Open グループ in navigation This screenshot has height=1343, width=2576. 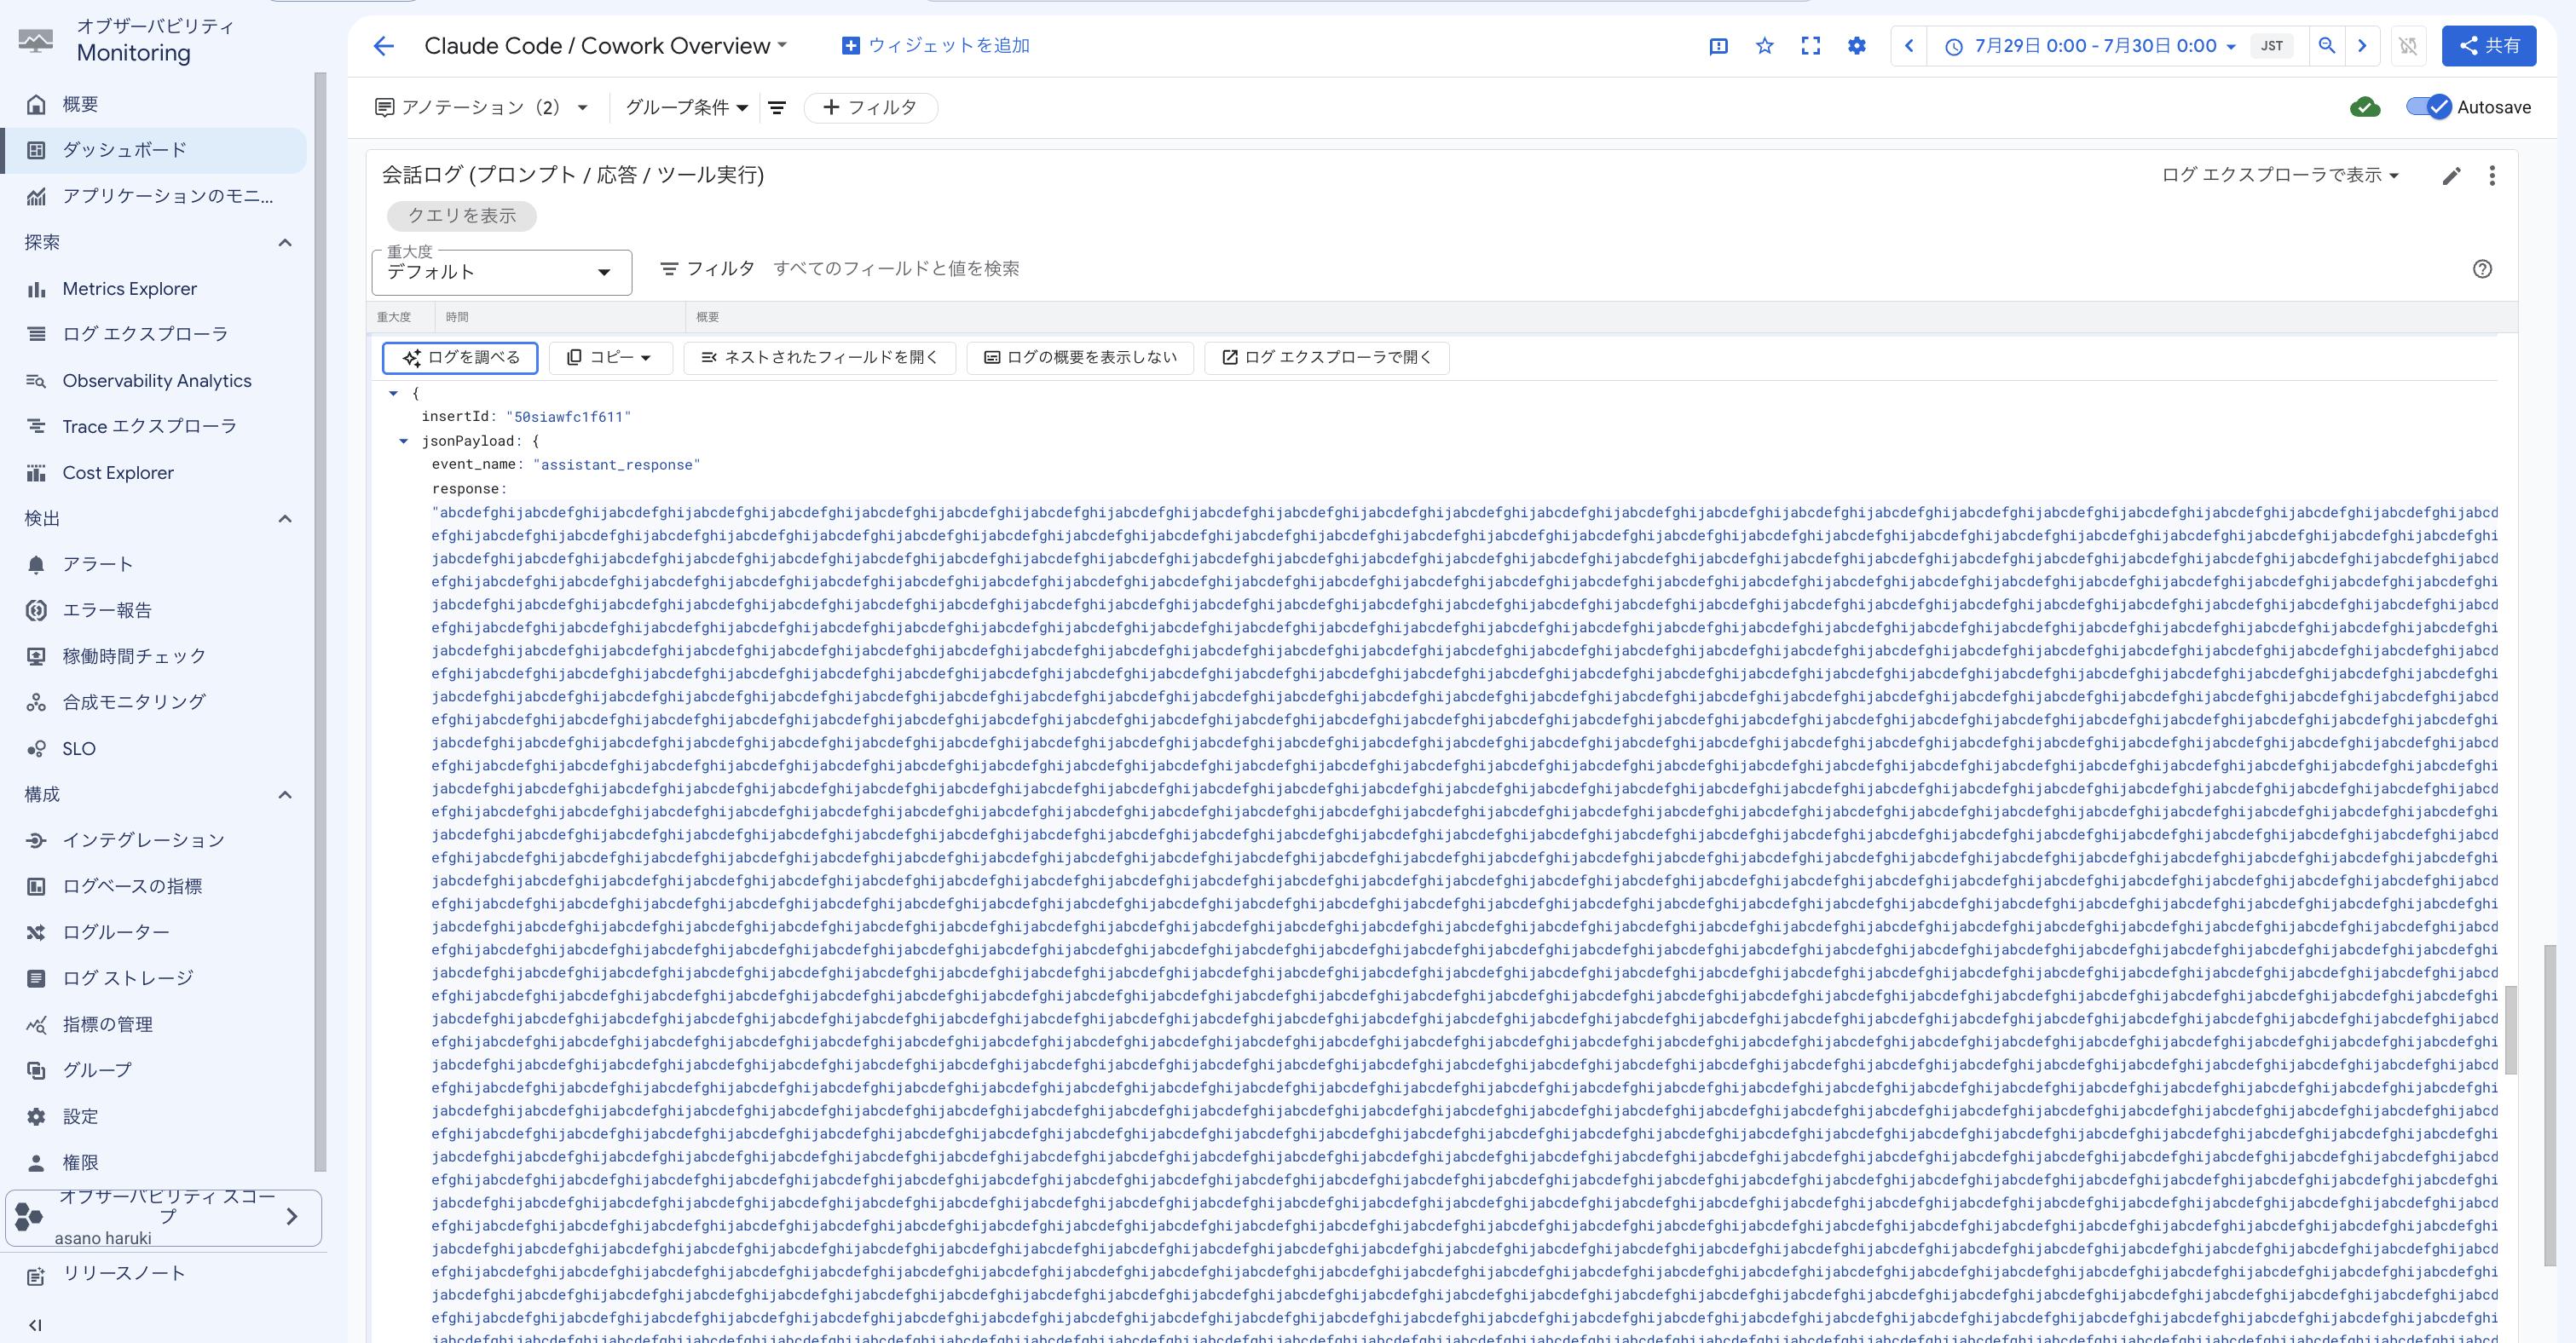(x=154, y=1071)
